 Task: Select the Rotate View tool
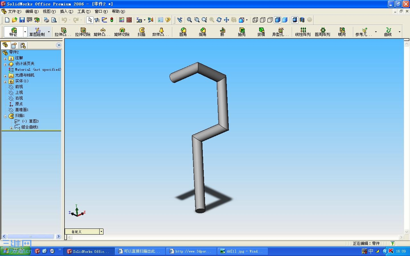[x=219, y=20]
